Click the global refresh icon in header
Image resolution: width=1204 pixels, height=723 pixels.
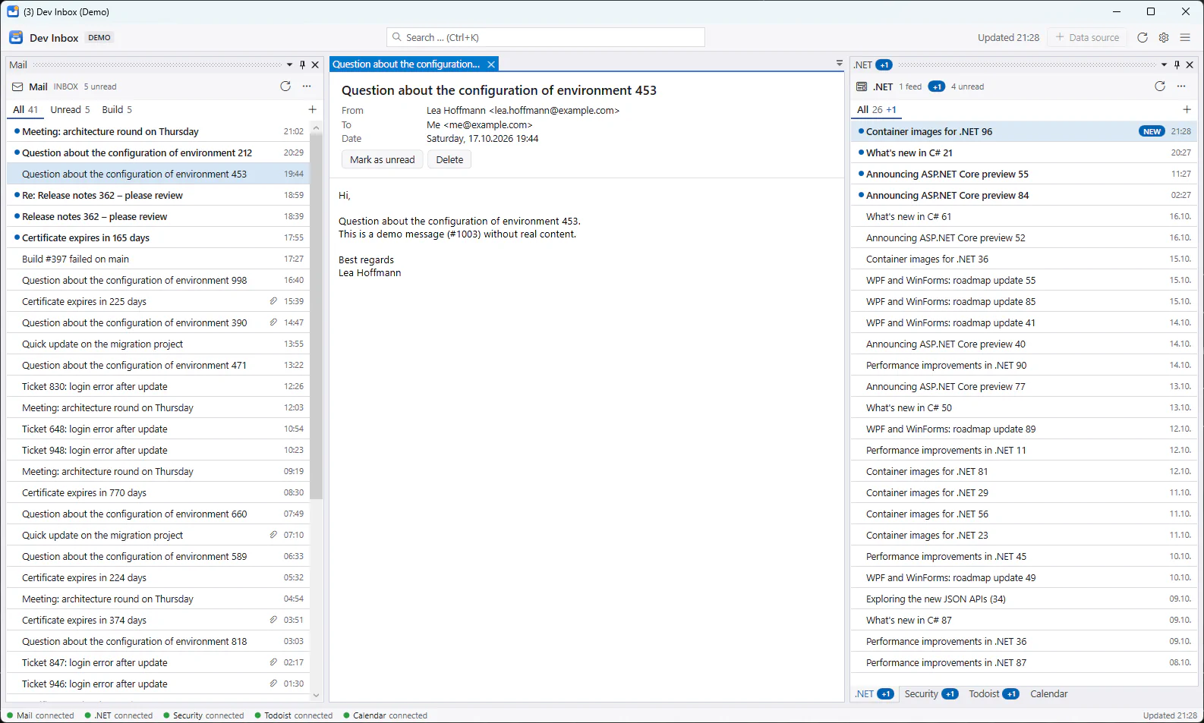pyautogui.click(x=1143, y=37)
